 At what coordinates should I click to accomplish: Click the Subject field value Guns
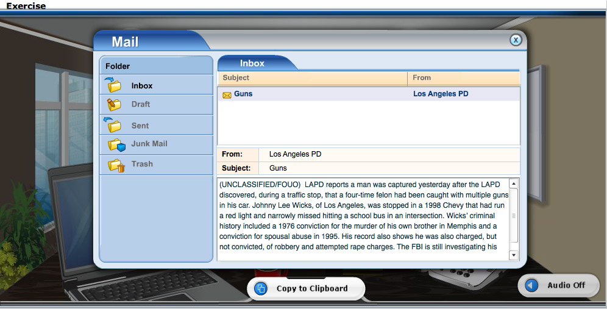pos(278,168)
